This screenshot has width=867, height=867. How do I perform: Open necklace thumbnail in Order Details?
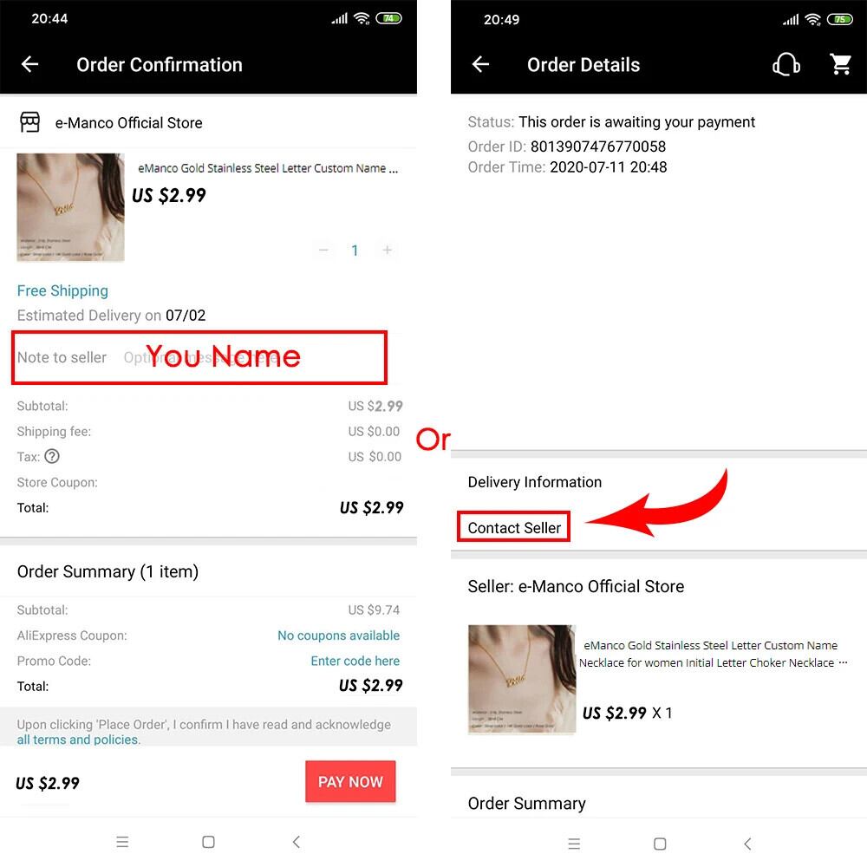521,679
